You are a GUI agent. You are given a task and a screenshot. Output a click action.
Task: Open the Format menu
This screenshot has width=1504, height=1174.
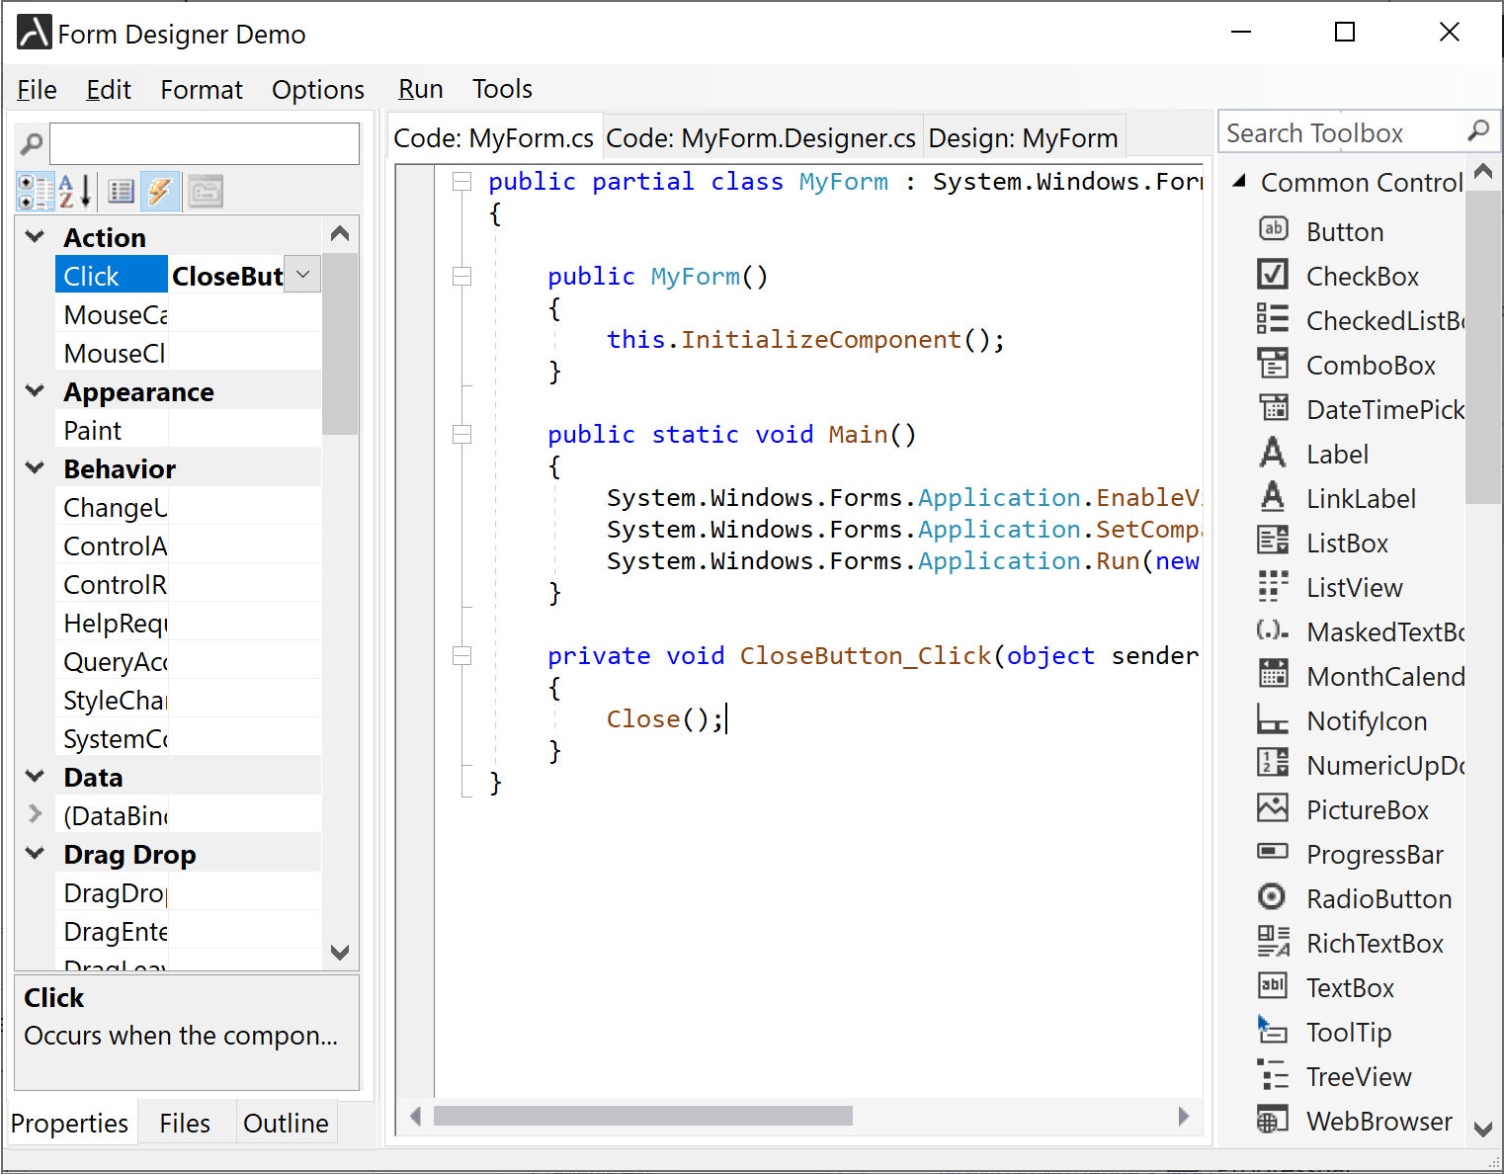pyautogui.click(x=202, y=90)
